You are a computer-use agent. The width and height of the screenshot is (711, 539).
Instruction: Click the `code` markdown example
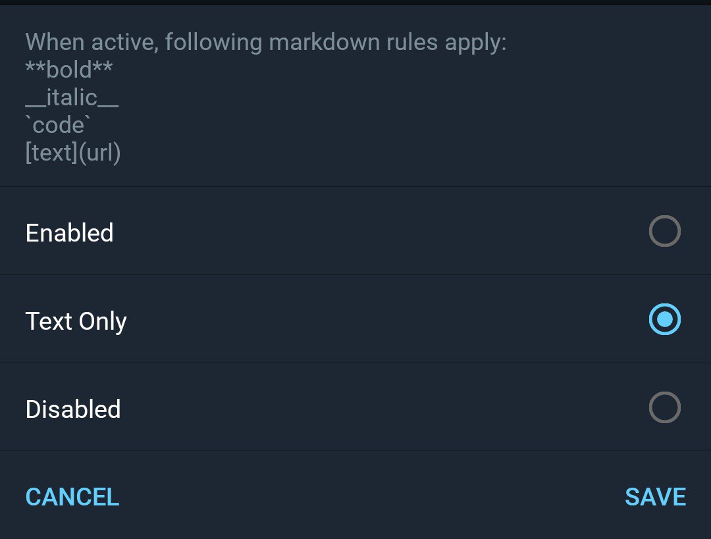59,125
